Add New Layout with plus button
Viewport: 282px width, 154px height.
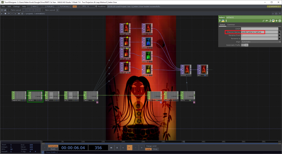coord(57,10)
